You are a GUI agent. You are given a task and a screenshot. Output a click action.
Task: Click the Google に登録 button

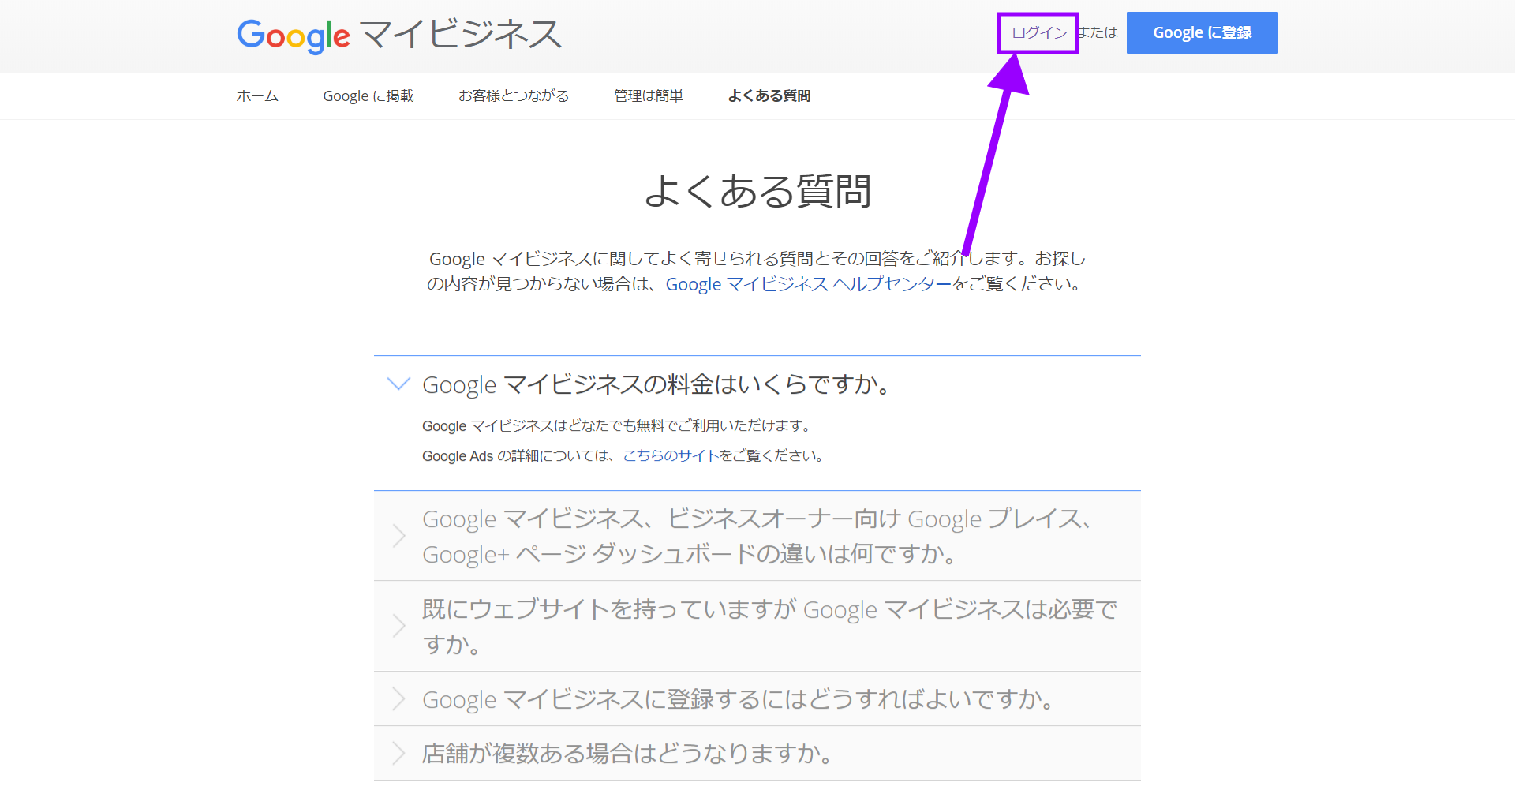click(1202, 33)
